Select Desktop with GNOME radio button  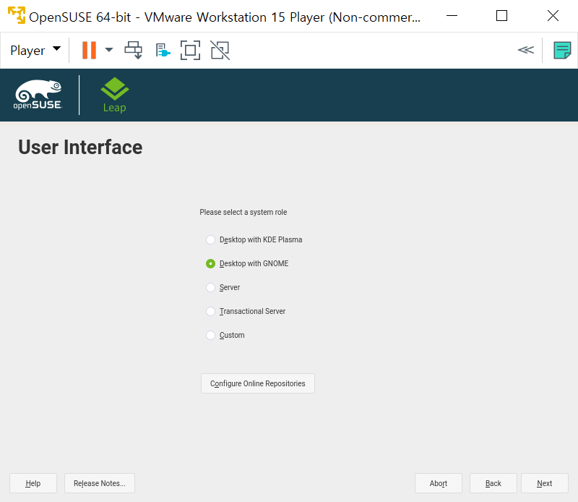(x=210, y=263)
